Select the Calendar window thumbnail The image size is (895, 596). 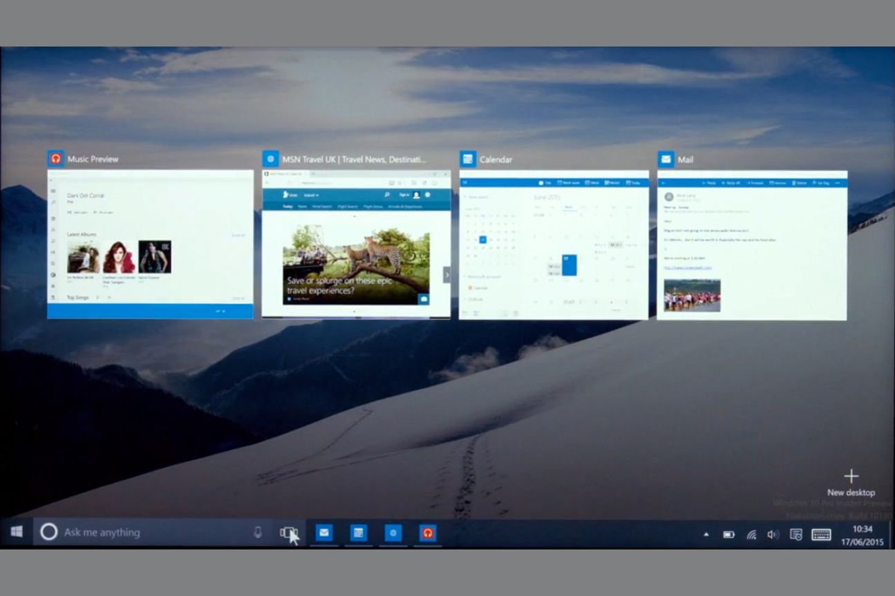554,244
